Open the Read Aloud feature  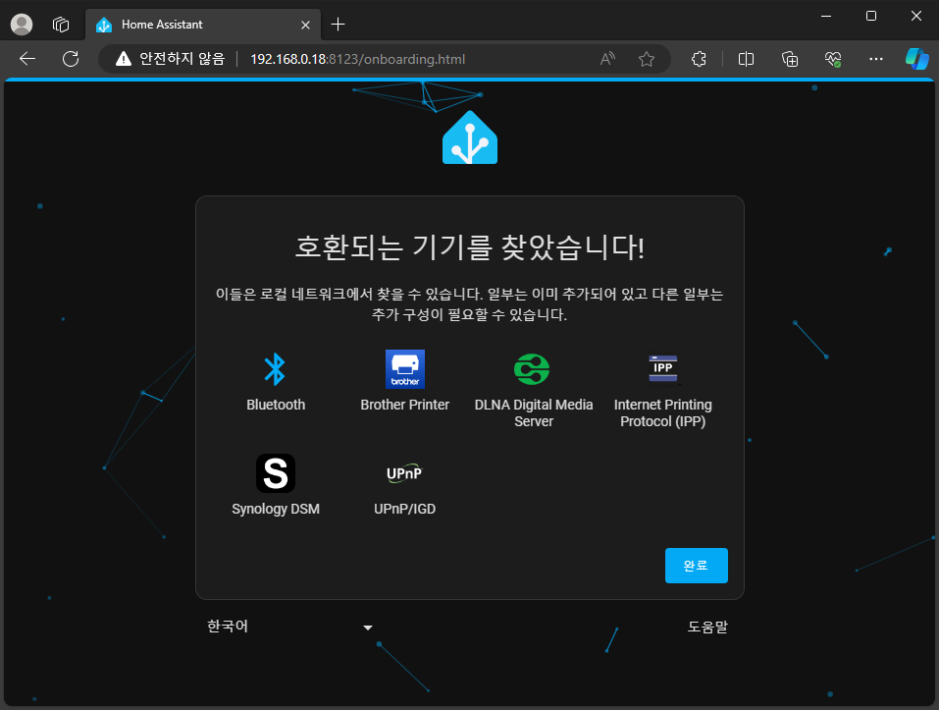[x=607, y=59]
